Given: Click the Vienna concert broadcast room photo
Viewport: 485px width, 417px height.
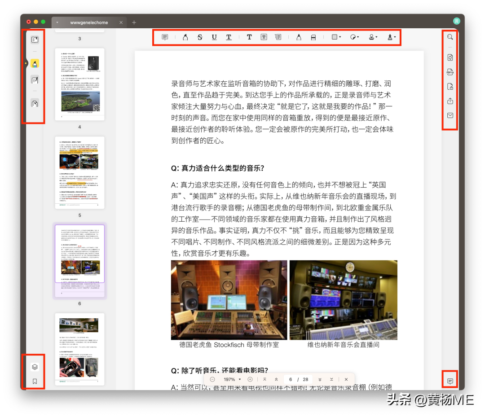Looking at the screenshot, I should pyautogui.click(x=344, y=300).
